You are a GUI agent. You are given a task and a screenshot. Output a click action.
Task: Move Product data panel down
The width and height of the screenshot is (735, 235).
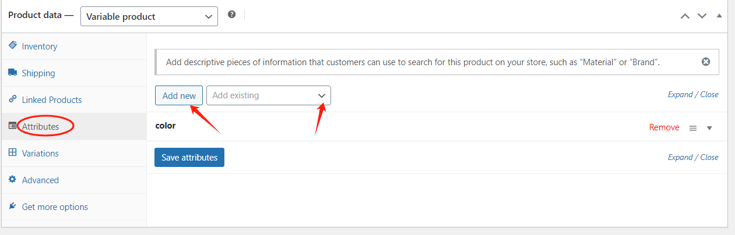pyautogui.click(x=702, y=16)
